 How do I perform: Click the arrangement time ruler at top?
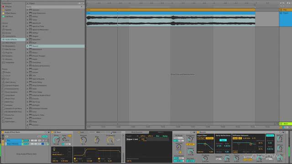point(182,3)
